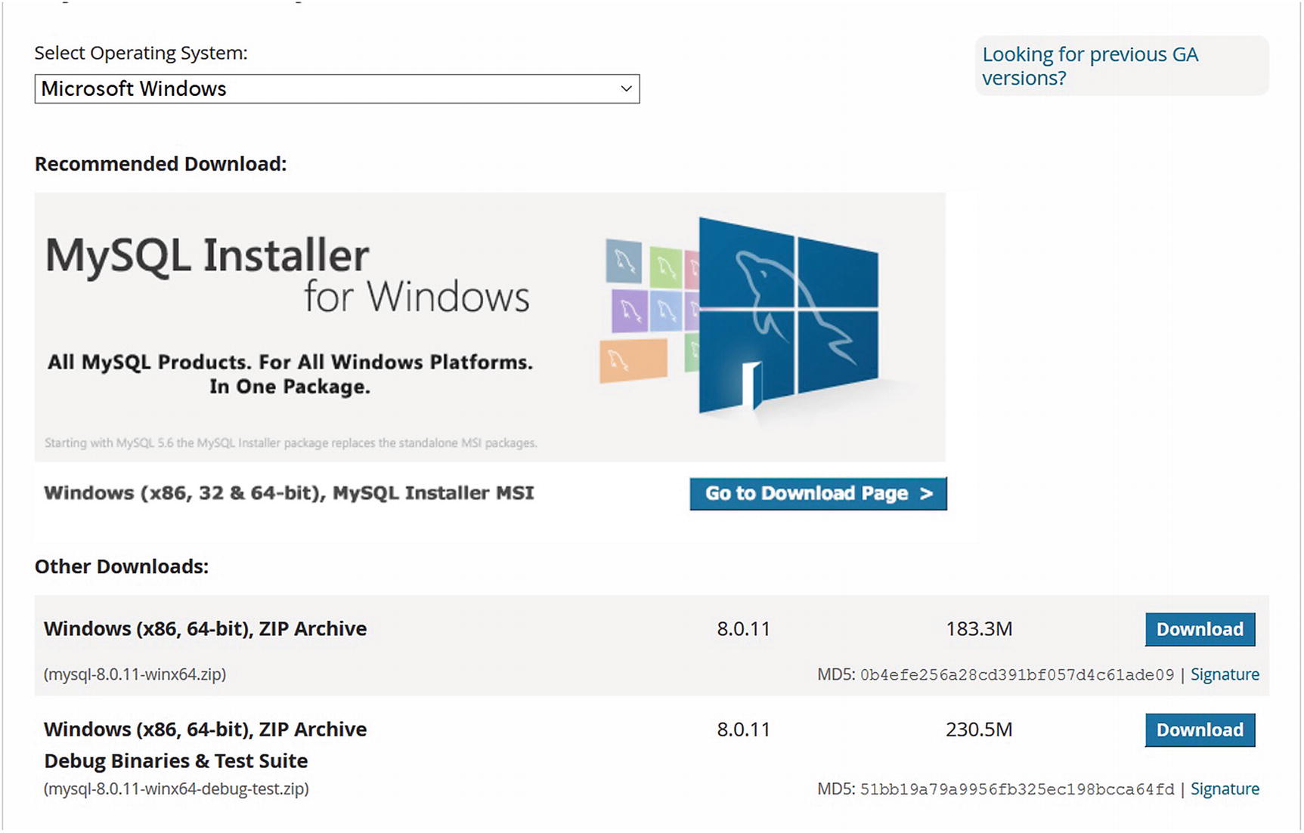Screen dimensions: 1304x833
Task: Click the 230.5M file size value
Action: (979, 730)
